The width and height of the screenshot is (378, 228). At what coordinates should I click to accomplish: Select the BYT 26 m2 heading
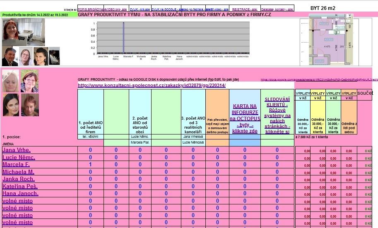[323, 8]
